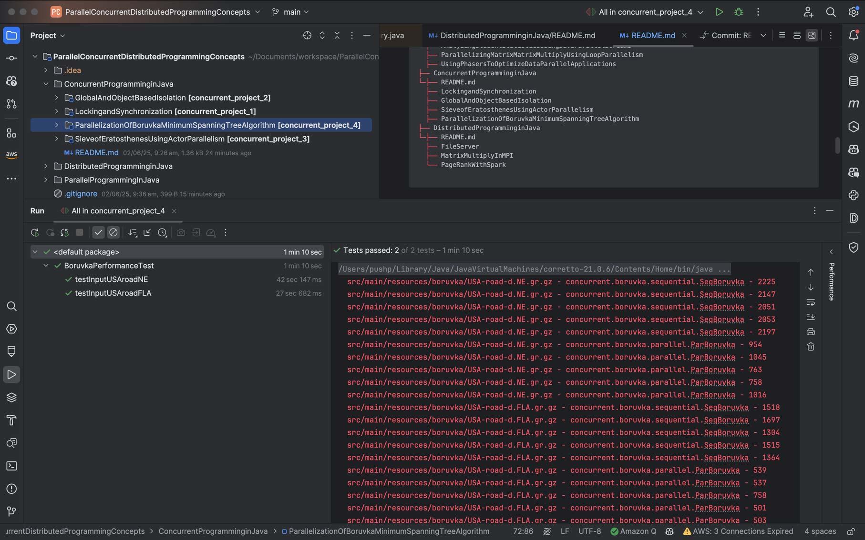The height and width of the screenshot is (540, 865).
Task: Show hidden editor tabs list
Action: click(x=763, y=35)
